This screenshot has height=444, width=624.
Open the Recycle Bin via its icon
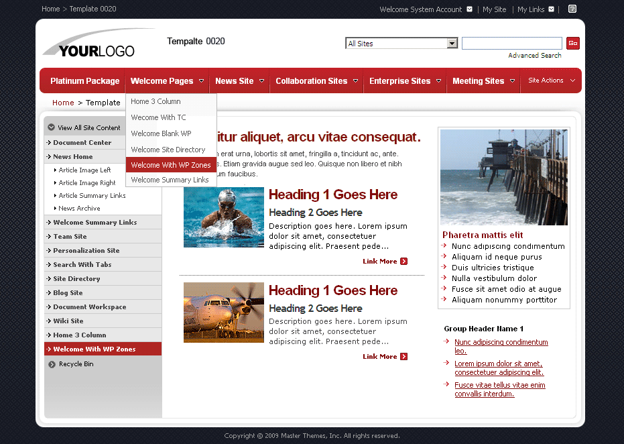point(50,364)
